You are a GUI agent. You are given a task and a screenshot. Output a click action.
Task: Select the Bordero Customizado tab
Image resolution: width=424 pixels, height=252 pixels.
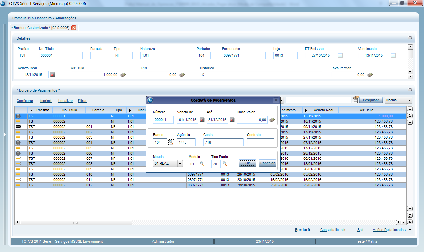point(40,28)
